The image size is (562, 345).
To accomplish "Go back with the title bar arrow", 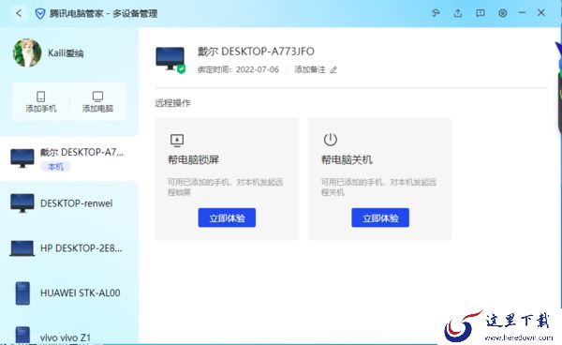I will click(19, 14).
